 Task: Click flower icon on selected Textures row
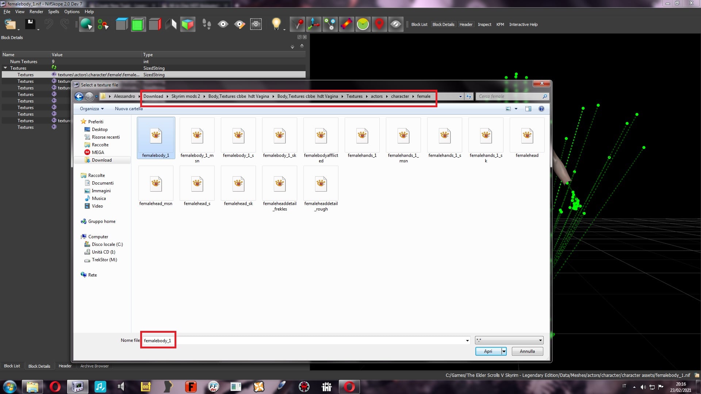(54, 74)
